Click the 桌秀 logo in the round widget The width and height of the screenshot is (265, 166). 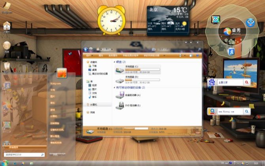coord(232,31)
